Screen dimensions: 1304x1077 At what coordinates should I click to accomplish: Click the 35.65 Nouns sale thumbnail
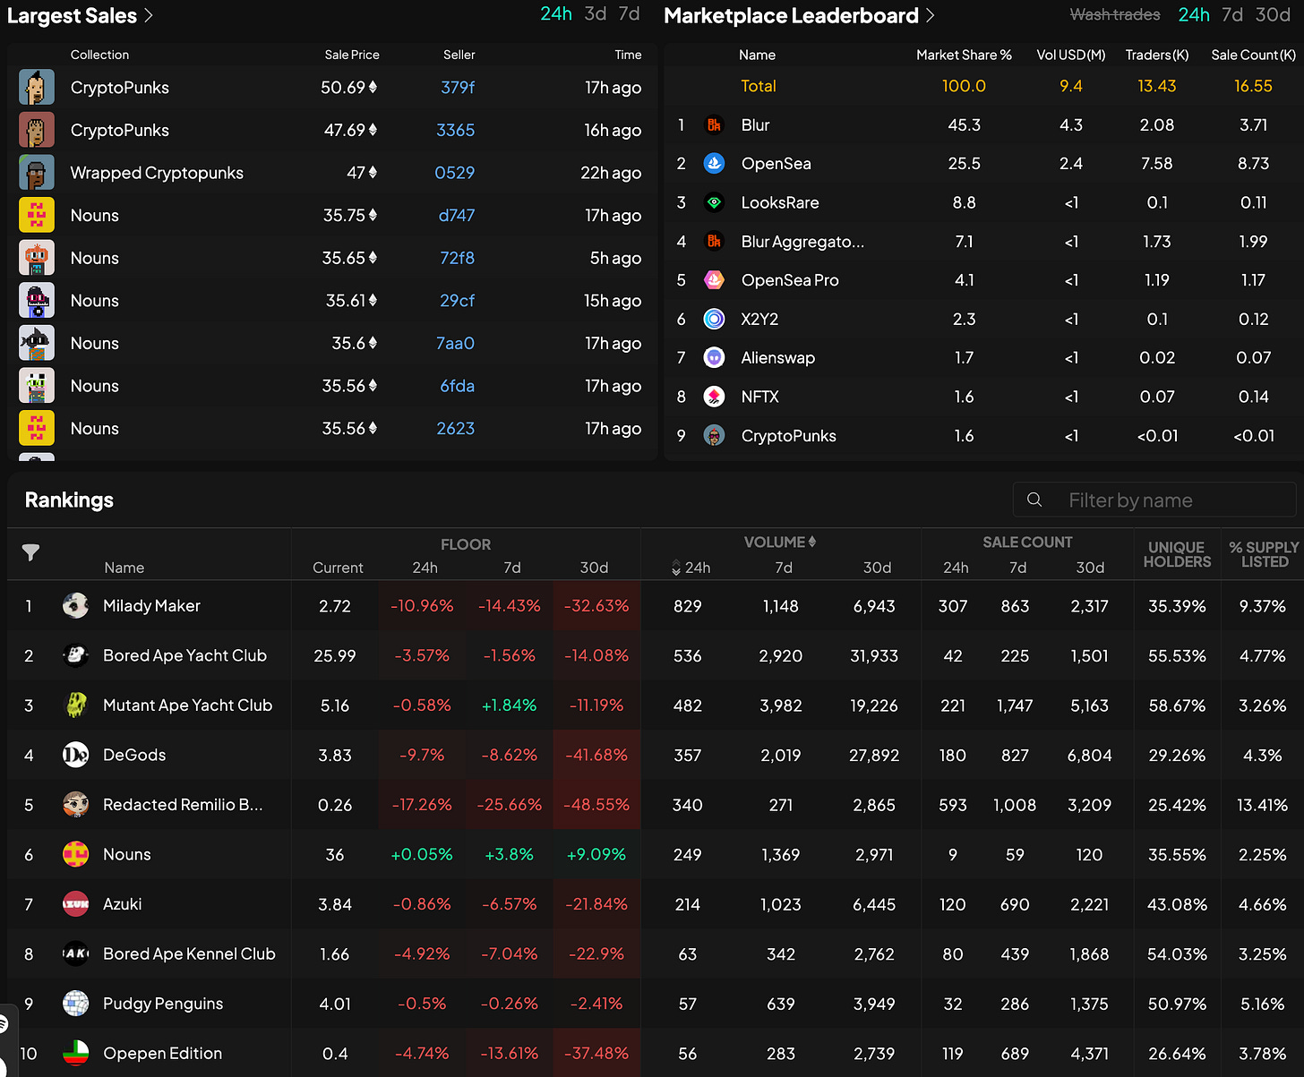point(37,258)
